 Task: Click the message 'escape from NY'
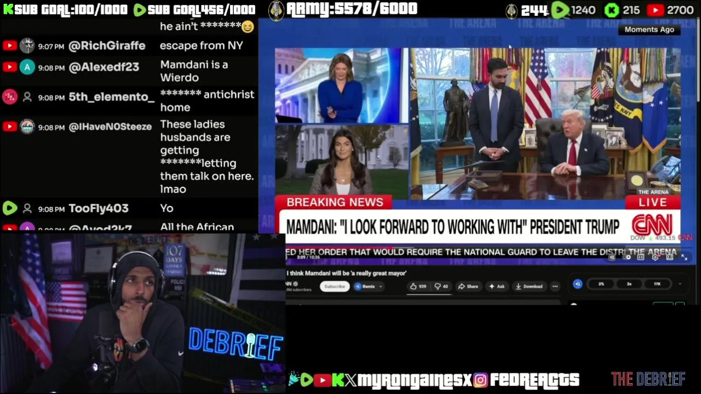tap(202, 46)
